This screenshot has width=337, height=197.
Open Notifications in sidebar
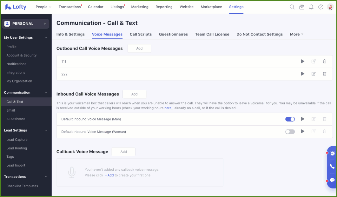point(16,64)
